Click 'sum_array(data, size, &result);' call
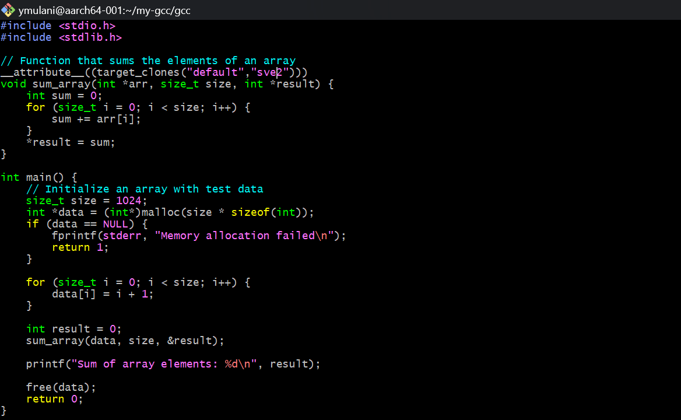 [x=125, y=341]
